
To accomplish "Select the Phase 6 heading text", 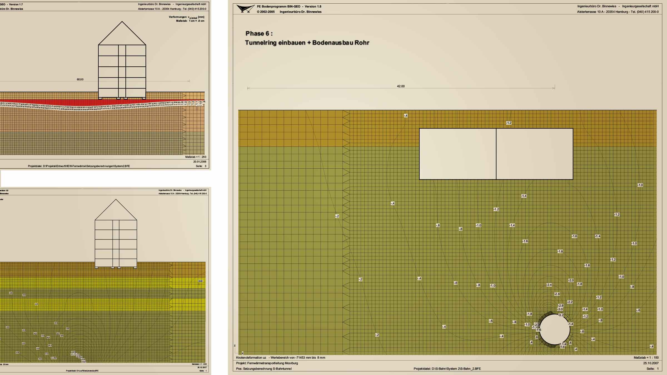I will (x=259, y=34).
